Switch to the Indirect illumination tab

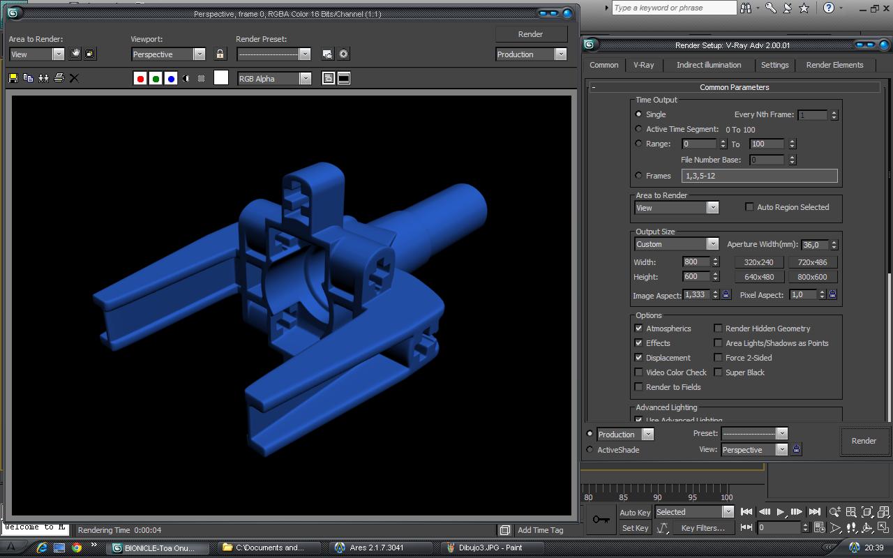709,65
